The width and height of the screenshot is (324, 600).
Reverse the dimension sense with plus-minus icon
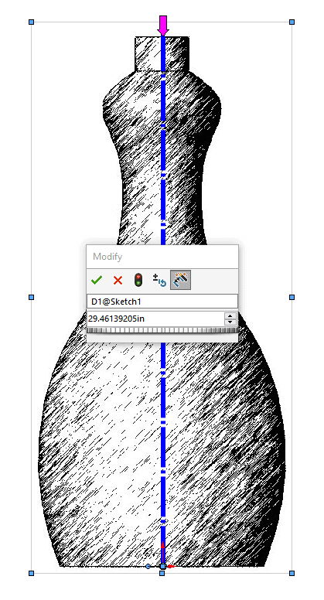159,280
